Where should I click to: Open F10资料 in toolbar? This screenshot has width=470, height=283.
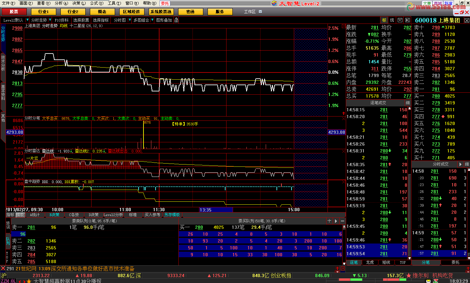[61, 20]
